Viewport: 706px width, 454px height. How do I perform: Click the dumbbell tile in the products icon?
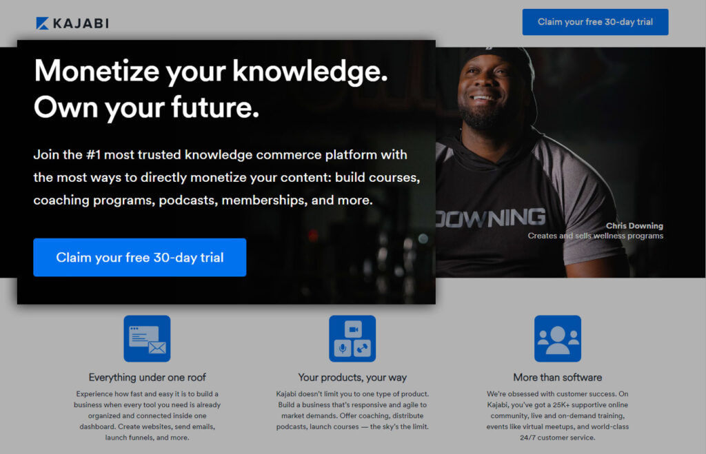[x=362, y=349]
